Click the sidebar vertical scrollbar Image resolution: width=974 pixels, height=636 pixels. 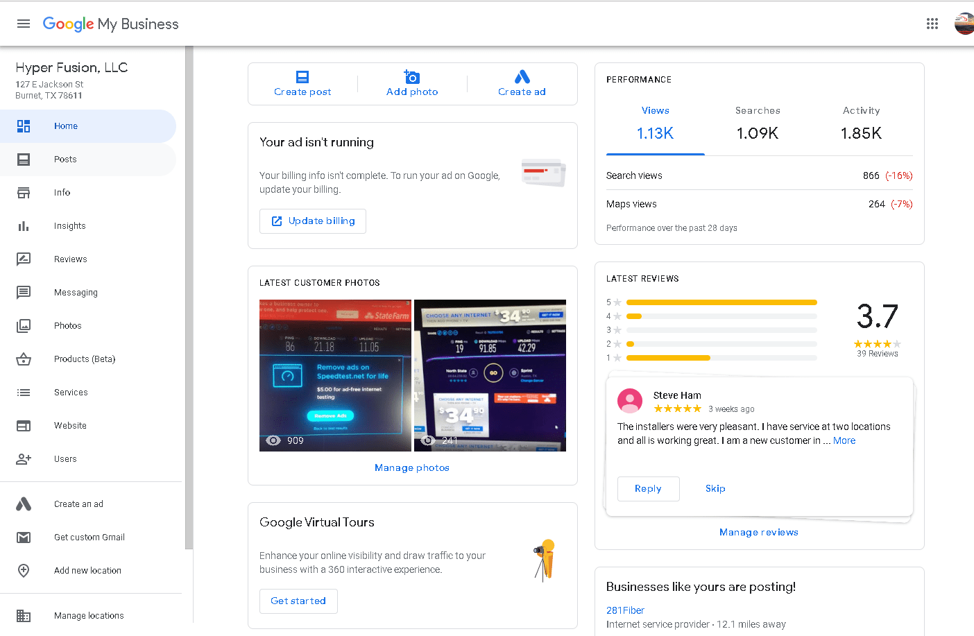189,298
